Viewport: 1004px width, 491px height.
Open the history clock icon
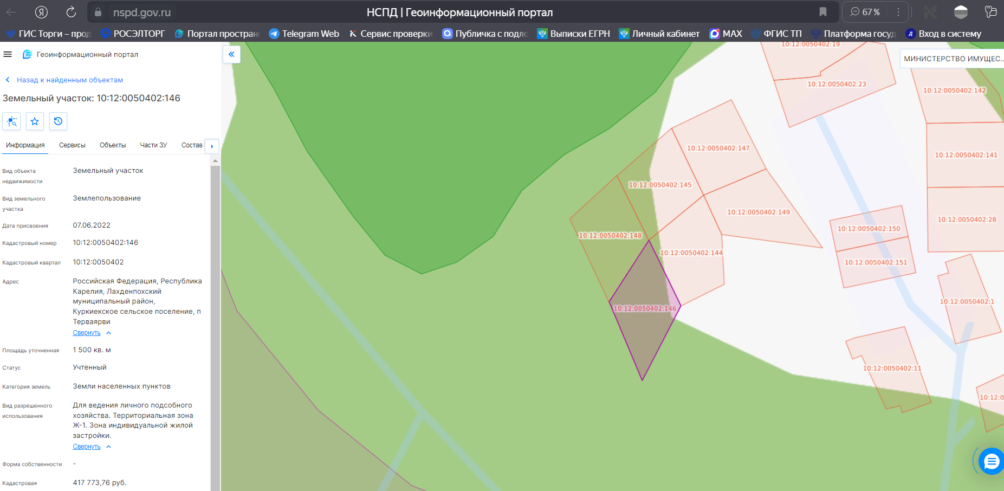[58, 121]
